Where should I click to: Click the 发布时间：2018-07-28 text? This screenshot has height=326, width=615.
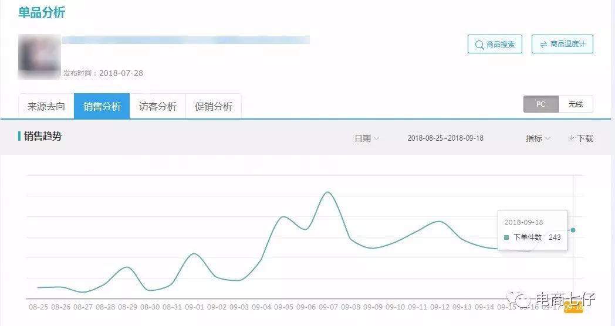103,73
